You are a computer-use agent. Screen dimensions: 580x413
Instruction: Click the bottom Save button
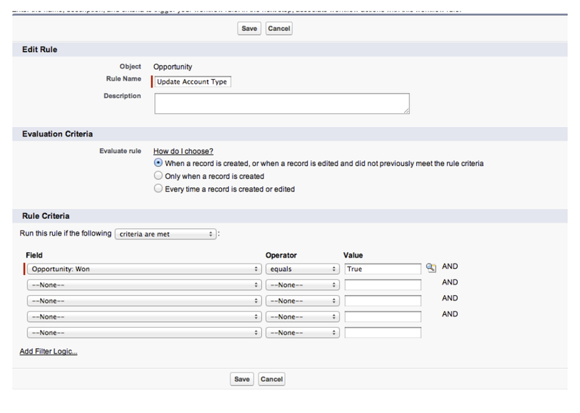pos(242,379)
